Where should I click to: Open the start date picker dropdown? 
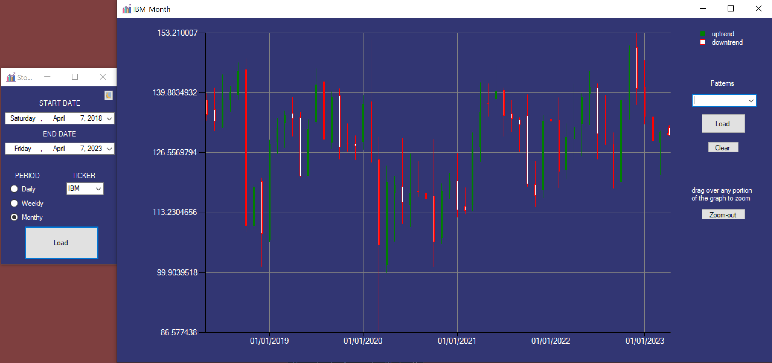[109, 119]
